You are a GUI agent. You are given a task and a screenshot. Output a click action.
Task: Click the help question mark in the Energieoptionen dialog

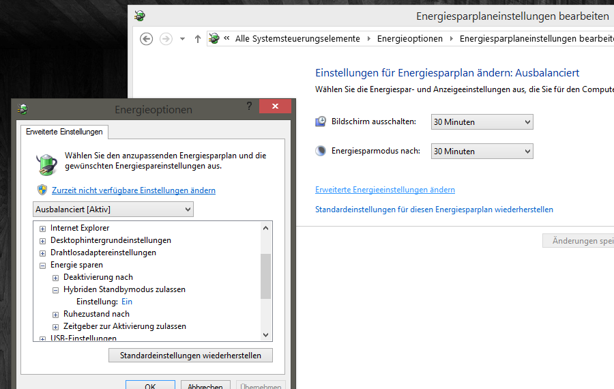(249, 106)
